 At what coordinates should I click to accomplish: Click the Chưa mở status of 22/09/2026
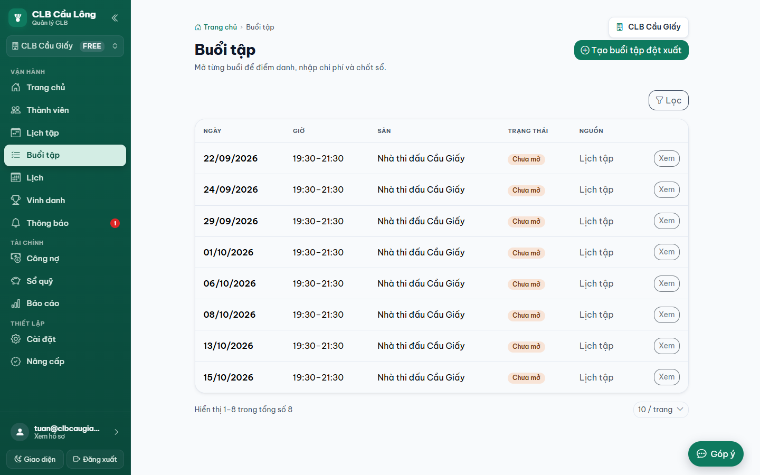pyautogui.click(x=526, y=159)
